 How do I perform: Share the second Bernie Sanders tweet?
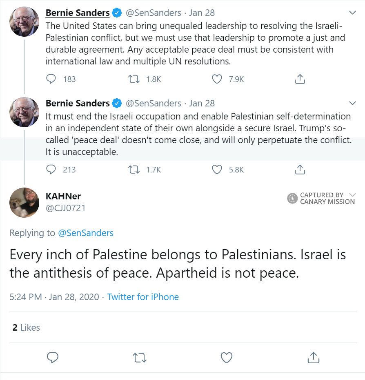click(300, 169)
